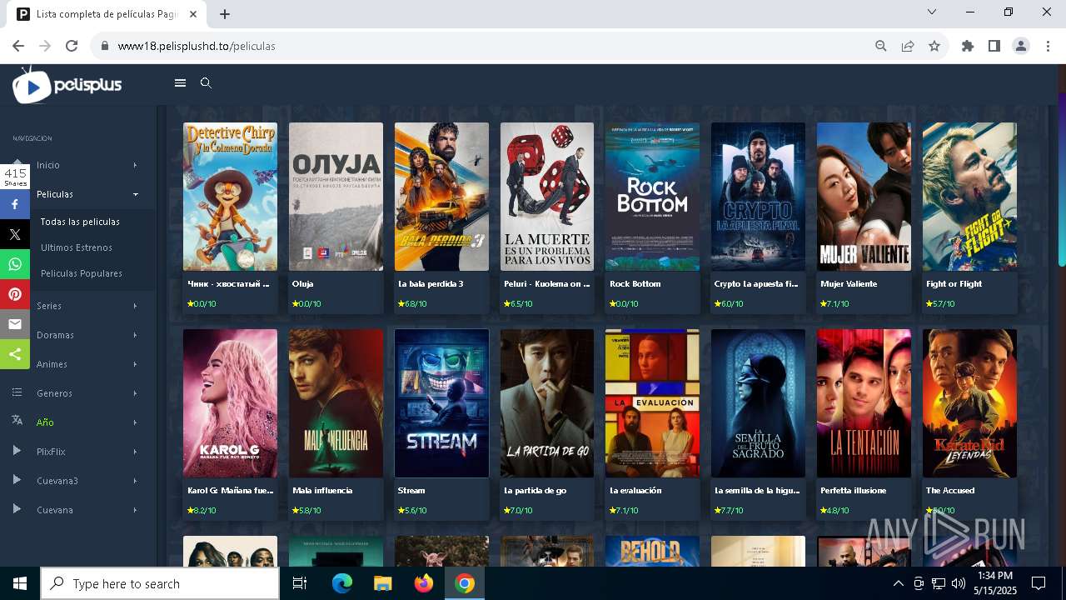
Task: Select Ultimos Estrenos submenu item
Action: 77,247
